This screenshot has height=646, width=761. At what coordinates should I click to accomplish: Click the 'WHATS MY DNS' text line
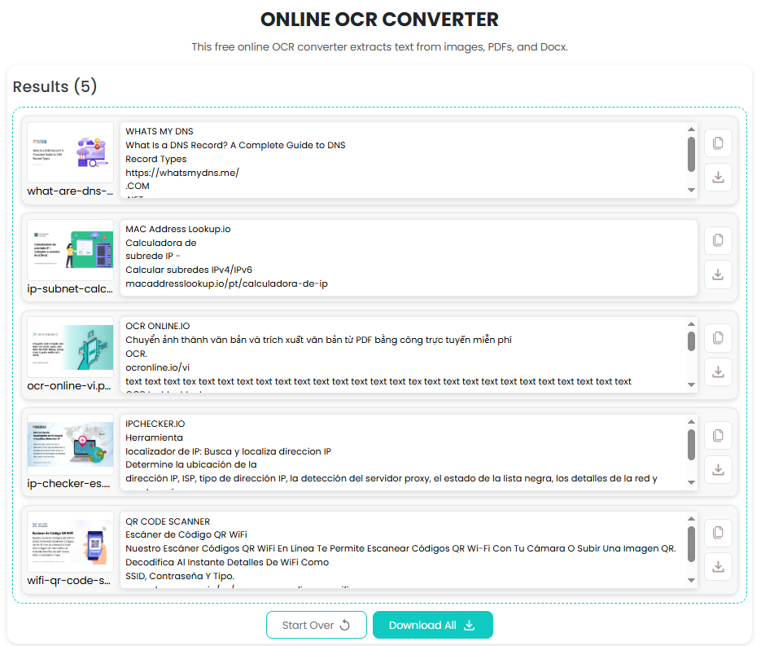[x=160, y=131]
